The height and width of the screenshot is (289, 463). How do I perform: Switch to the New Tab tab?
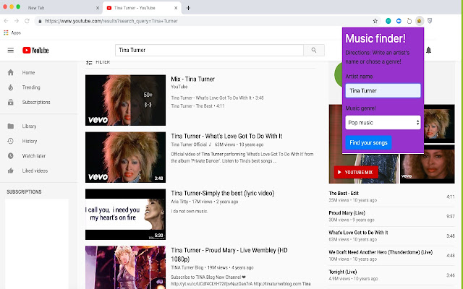click(x=51, y=8)
